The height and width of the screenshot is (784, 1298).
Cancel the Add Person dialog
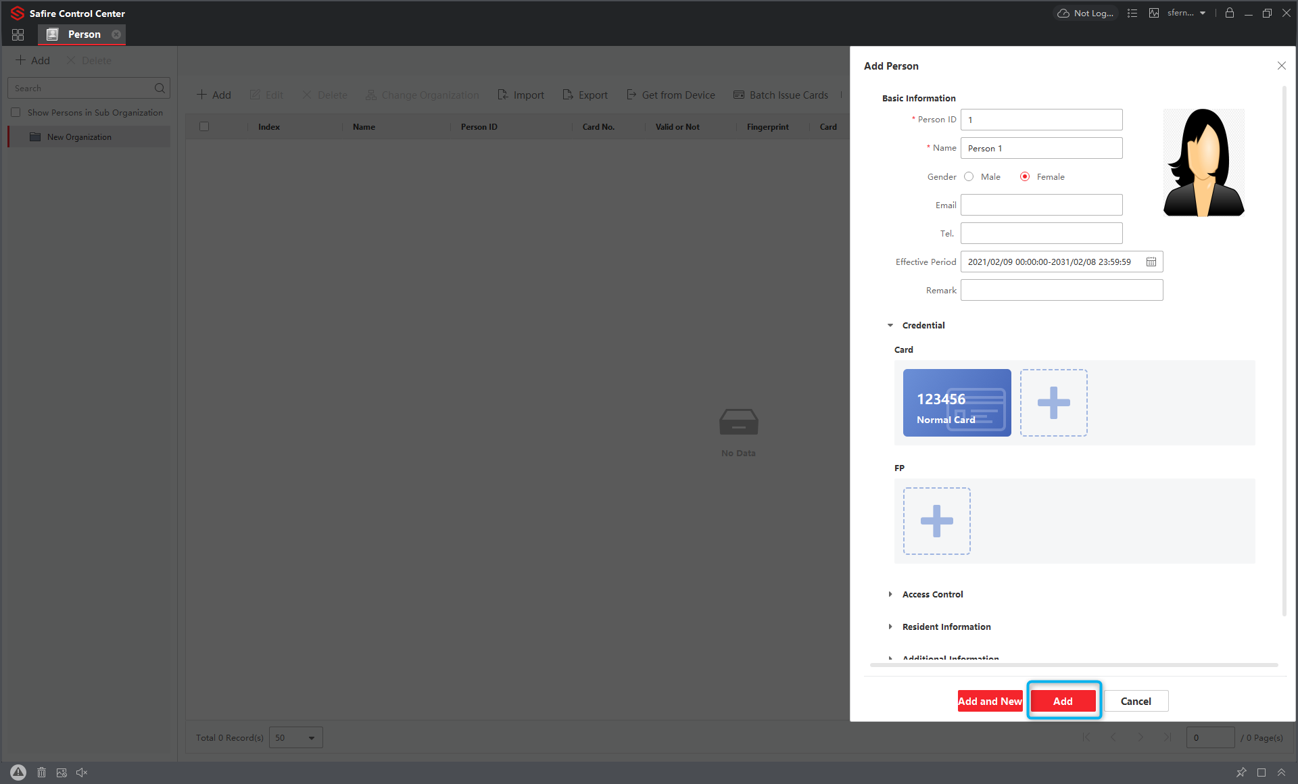pos(1135,701)
